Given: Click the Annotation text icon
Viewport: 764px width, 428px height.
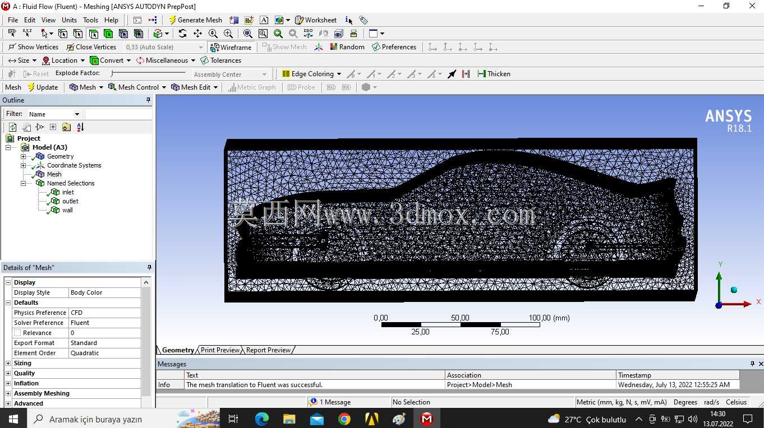Looking at the screenshot, I should pyautogui.click(x=248, y=20).
